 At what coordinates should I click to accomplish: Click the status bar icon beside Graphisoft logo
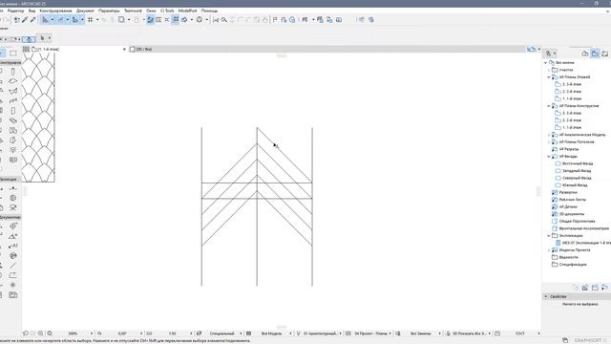pyautogui.click(x=565, y=340)
